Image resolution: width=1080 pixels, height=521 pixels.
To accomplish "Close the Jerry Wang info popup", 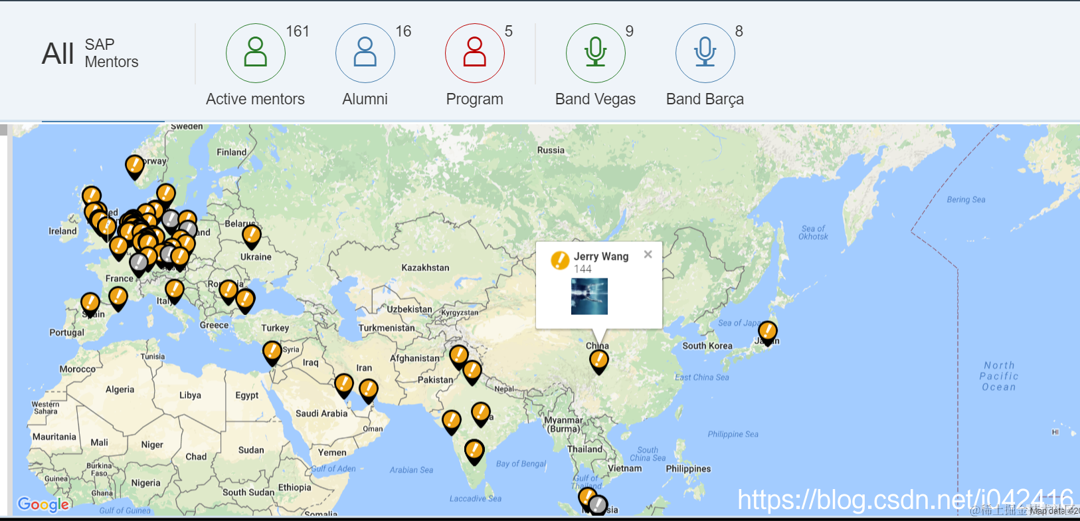I will pos(648,254).
